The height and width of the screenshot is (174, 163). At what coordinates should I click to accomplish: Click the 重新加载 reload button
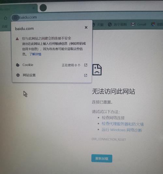102,158
